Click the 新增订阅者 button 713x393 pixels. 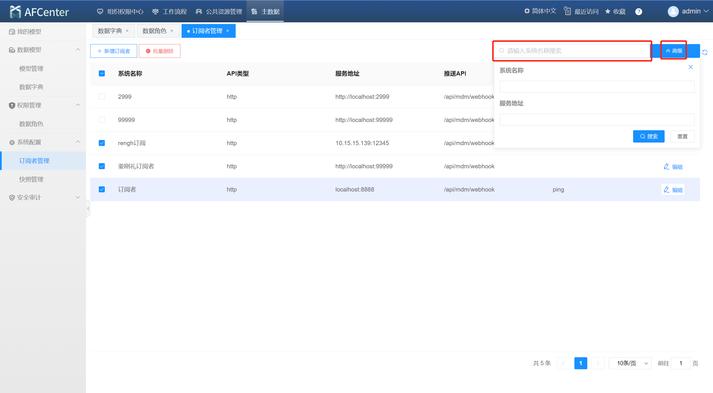(x=114, y=51)
